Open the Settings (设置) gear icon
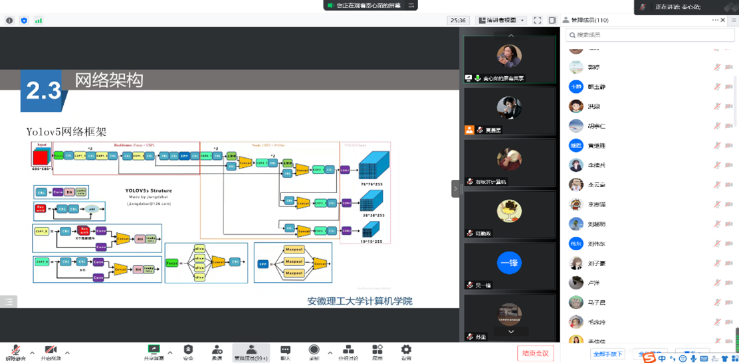Image resolution: width=739 pixels, height=363 pixels. [406, 352]
